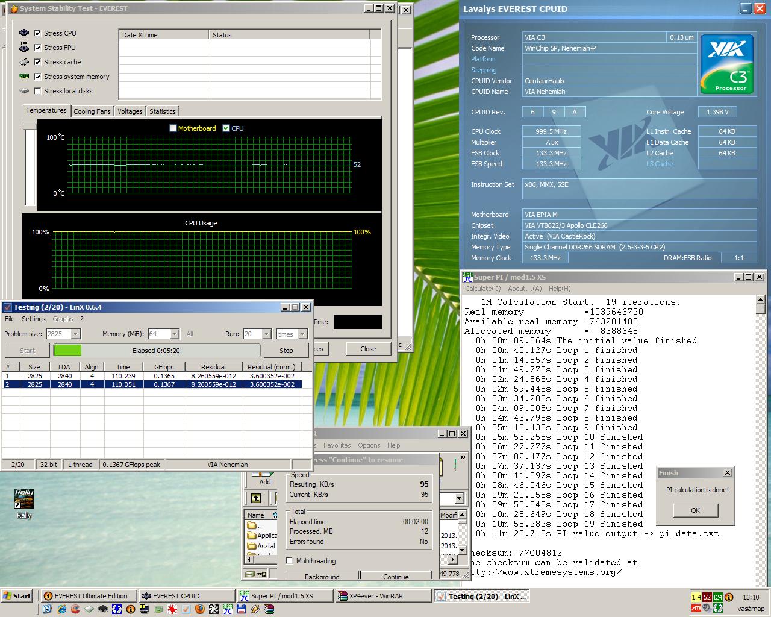Open the Options menu in WinRAR
The image size is (771, 617).
pyautogui.click(x=369, y=445)
